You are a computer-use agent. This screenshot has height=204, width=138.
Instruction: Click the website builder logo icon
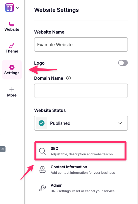coord(9,7)
